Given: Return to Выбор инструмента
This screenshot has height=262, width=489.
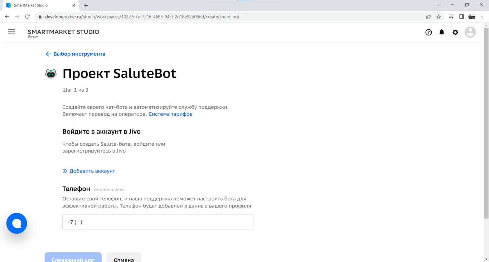Looking at the screenshot, I should (76, 54).
